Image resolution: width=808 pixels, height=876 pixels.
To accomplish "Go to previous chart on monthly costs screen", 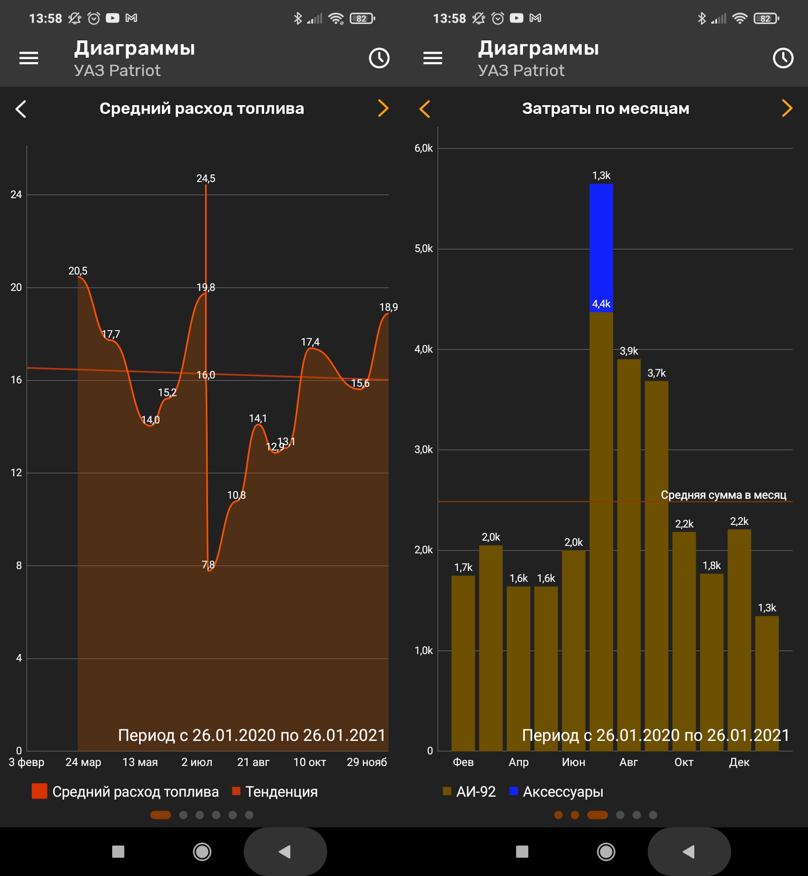I will [x=425, y=109].
